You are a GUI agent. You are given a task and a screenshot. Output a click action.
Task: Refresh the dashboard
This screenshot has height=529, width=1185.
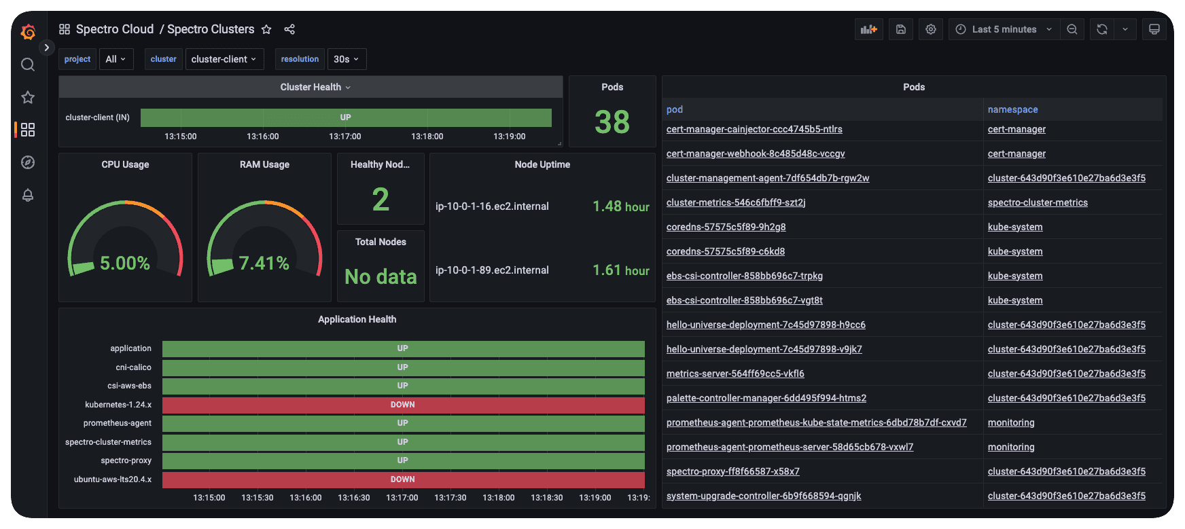(1102, 29)
